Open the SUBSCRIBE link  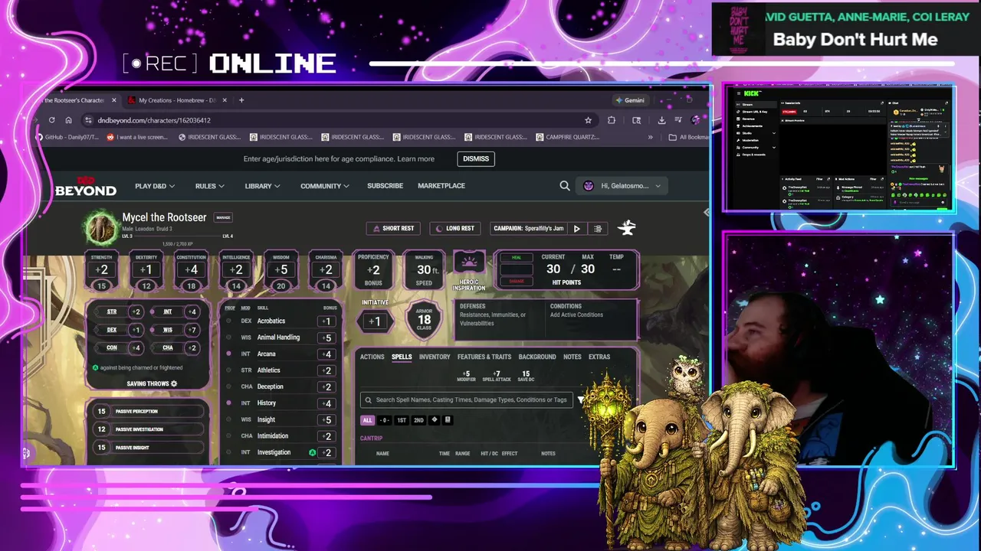pos(385,186)
